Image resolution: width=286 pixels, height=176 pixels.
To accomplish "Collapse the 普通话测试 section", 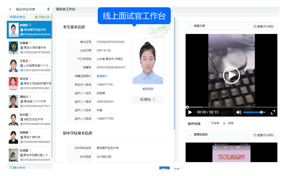I will 190,135.
